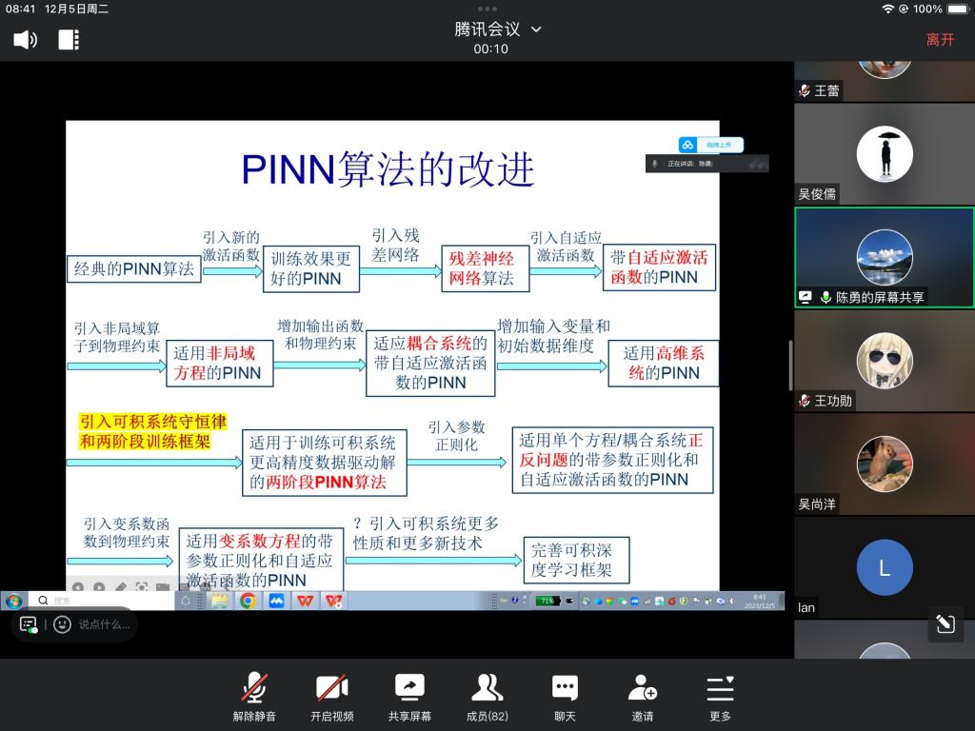Click the 邀请 invite icon

click(643, 696)
